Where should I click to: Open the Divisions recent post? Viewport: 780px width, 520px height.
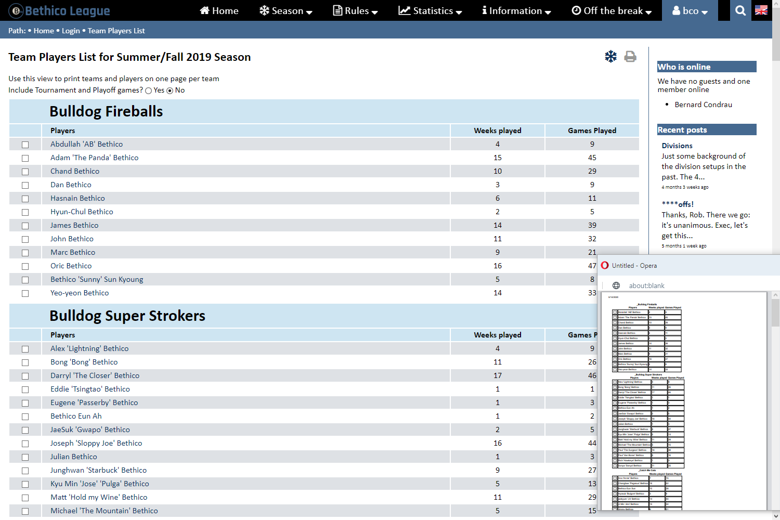point(677,146)
